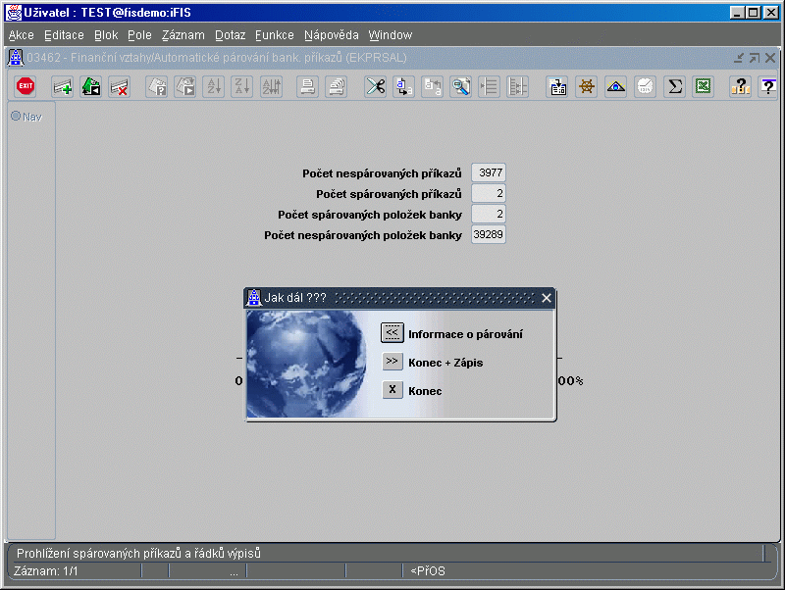
Task: Click the printer icon in toolbar
Action: tap(307, 86)
